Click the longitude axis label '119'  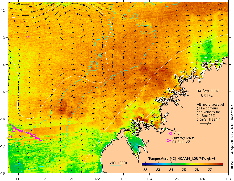(x=19, y=179)
